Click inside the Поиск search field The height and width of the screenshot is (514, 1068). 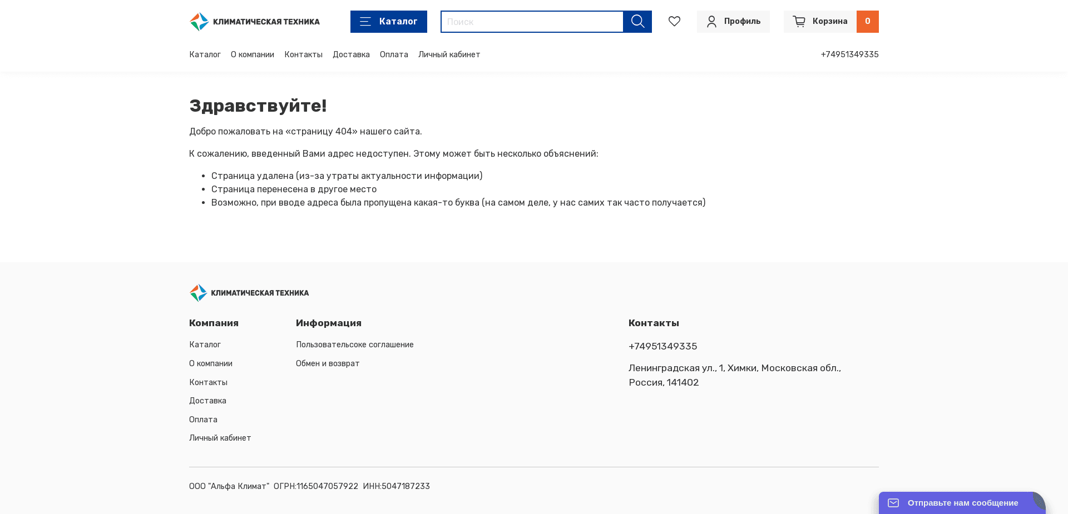531,22
